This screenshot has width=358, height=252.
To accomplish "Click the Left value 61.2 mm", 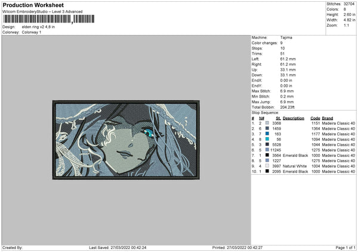I will pyautogui.click(x=288, y=59).
